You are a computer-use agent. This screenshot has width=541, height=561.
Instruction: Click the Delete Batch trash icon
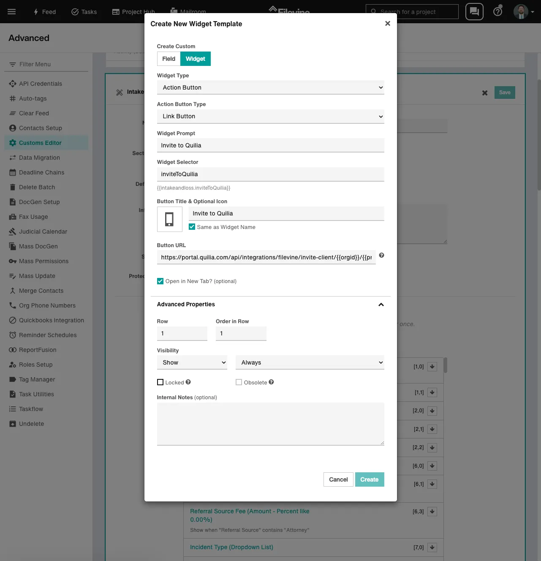(x=13, y=187)
